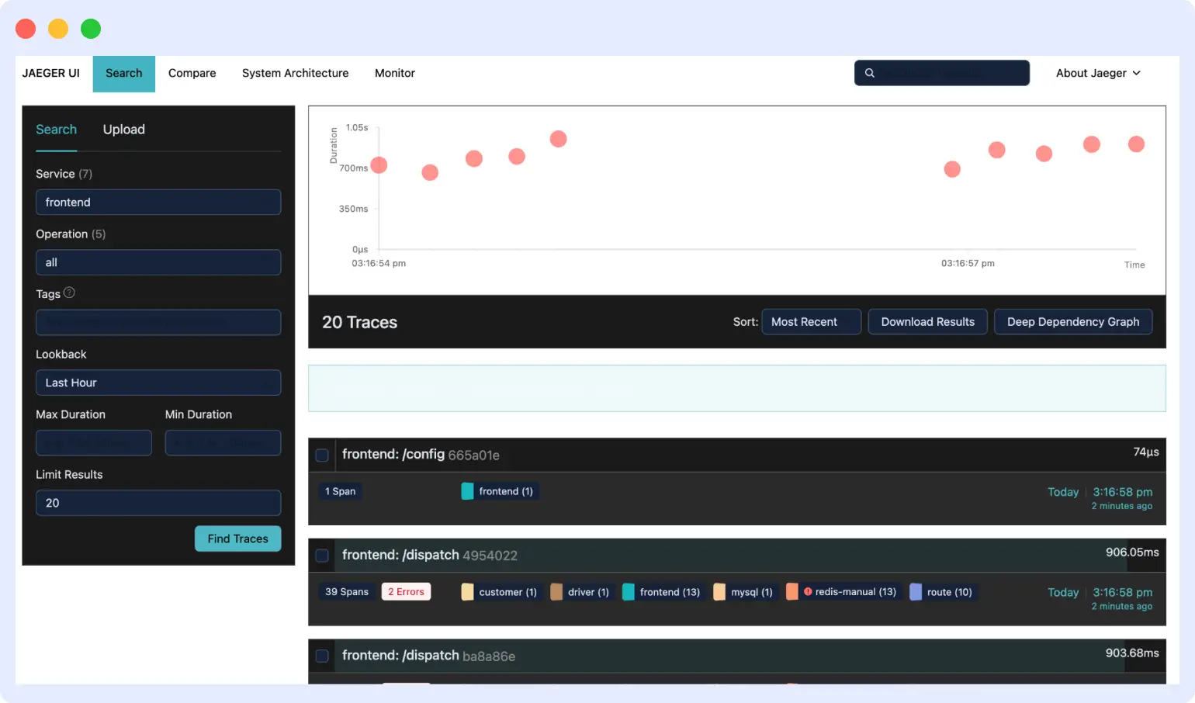Open trace frontend: /dispatch ba8a86e

coord(428,656)
